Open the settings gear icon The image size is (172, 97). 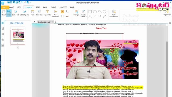[170, 23]
